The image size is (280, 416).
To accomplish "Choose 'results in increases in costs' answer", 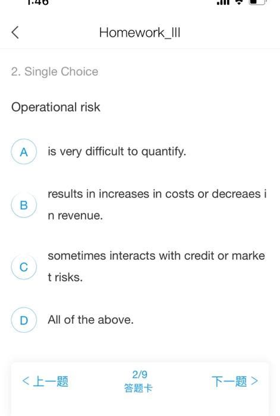I will (x=157, y=204).
